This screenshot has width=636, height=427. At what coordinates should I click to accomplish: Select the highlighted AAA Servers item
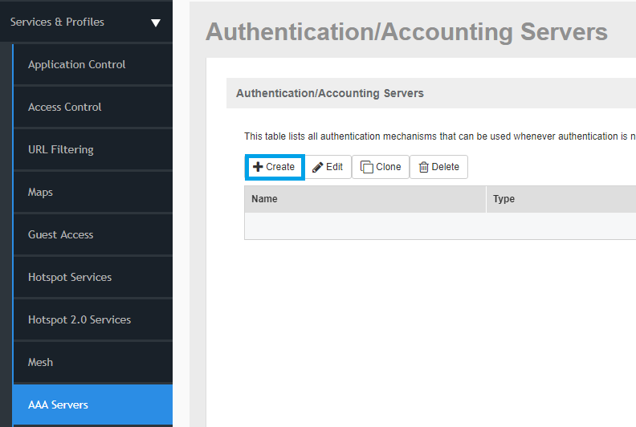(x=58, y=405)
